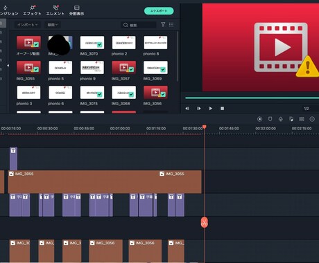Open the 分割表示 (Split Screen) tab
This screenshot has height=263, width=319.
(x=76, y=10)
